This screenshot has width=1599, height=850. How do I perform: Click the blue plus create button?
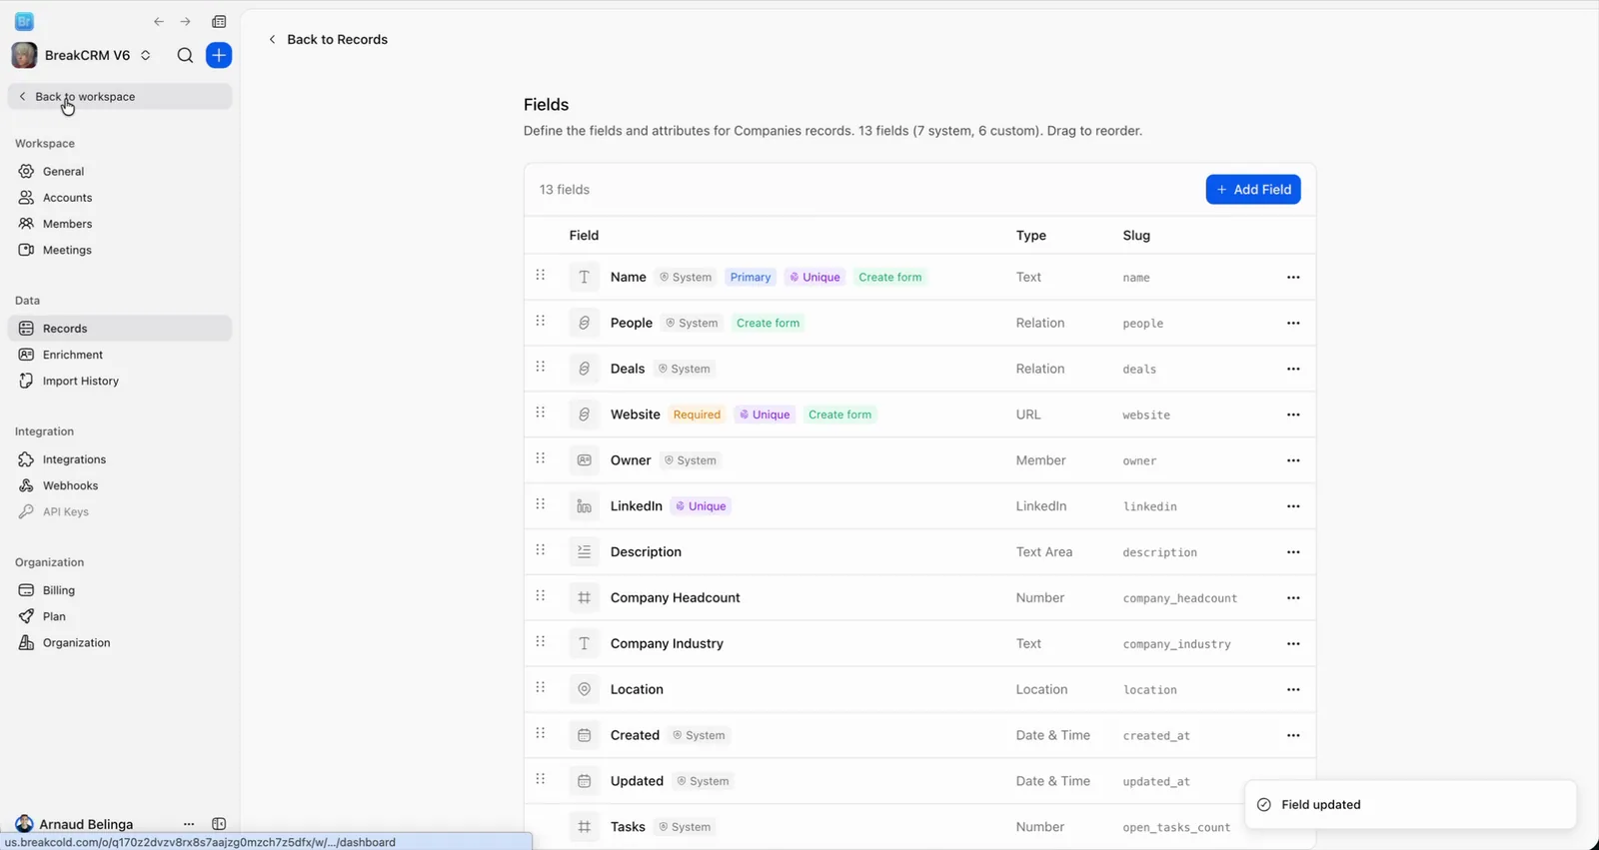pos(219,56)
